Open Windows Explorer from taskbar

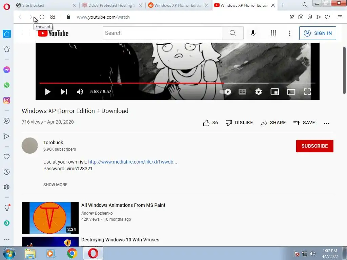[x=30, y=253]
